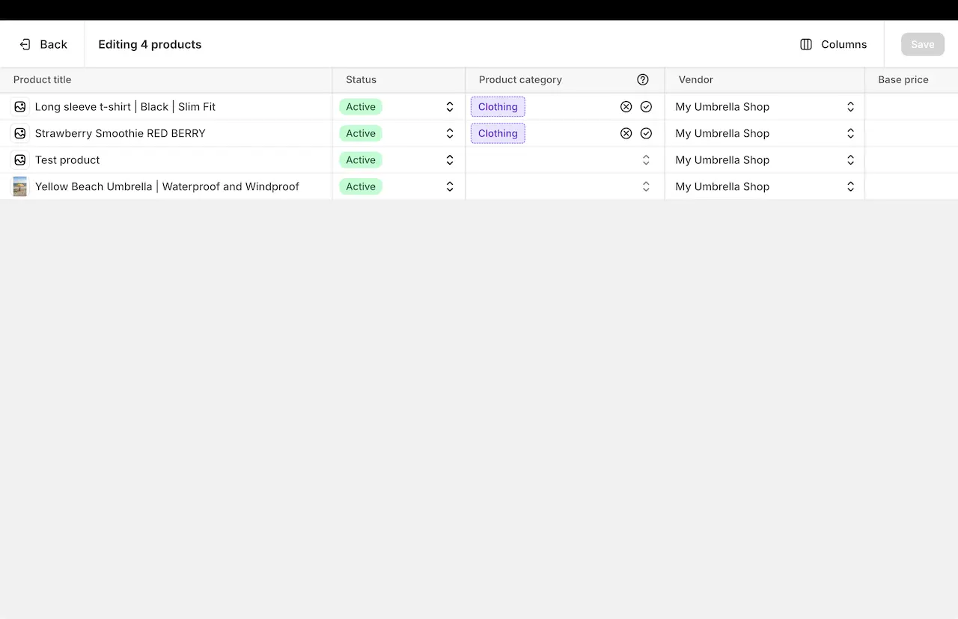Select the Vendor column header

pos(695,79)
